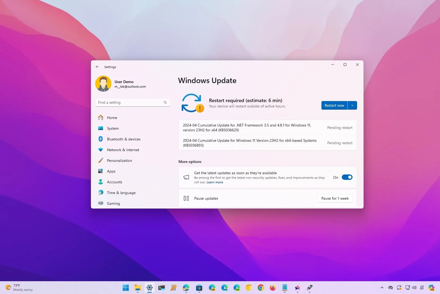The width and height of the screenshot is (440, 294).
Task: Click the network computer tray icon
Action: click(x=408, y=288)
